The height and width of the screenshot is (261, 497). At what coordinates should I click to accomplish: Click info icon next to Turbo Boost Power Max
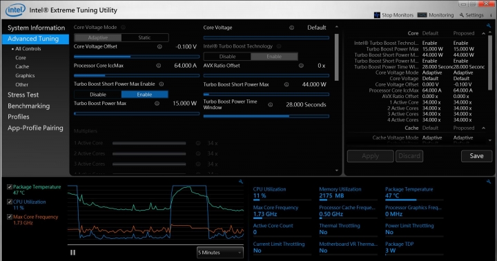tap(157, 104)
